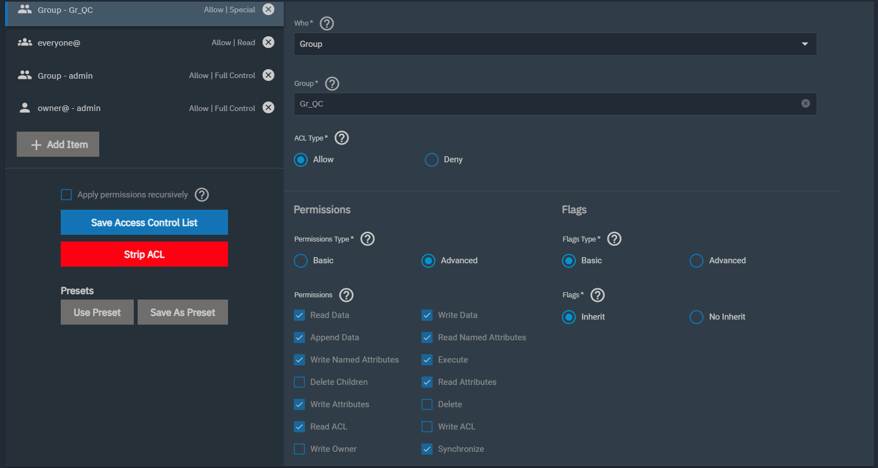This screenshot has width=878, height=468.
Task: Open the Who dropdown
Action: [x=555, y=44]
